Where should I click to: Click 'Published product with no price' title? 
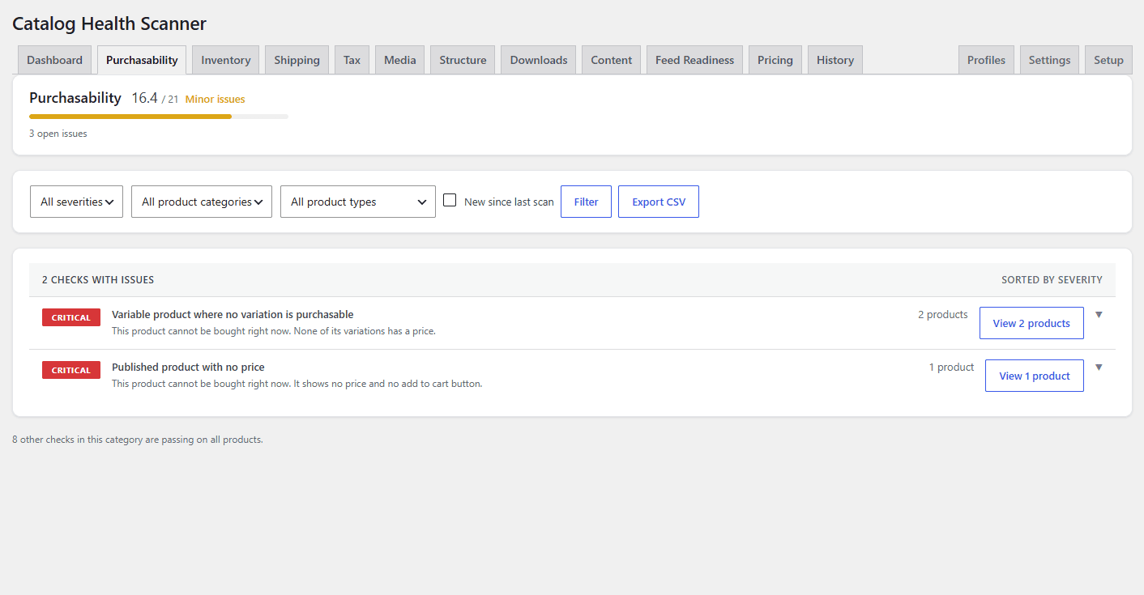click(188, 367)
